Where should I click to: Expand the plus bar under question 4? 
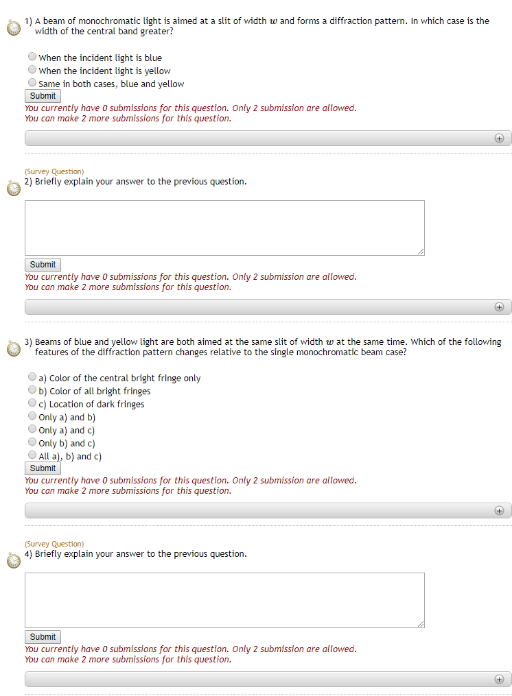[x=499, y=679]
